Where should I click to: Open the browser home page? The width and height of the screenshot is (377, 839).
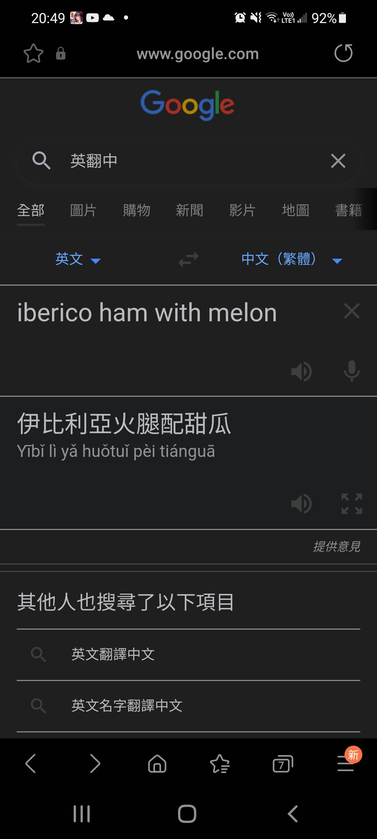tap(157, 763)
